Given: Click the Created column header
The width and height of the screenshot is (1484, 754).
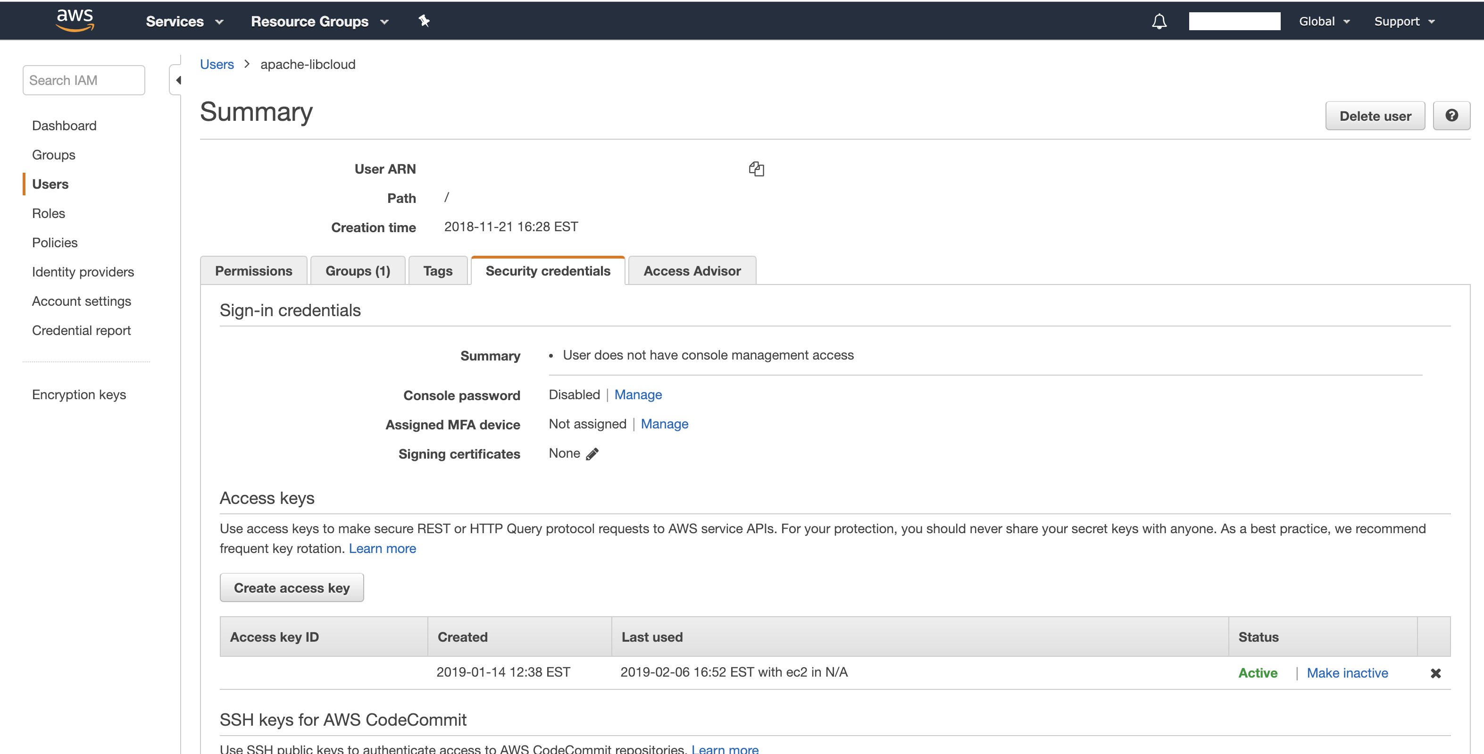Looking at the screenshot, I should (x=519, y=637).
